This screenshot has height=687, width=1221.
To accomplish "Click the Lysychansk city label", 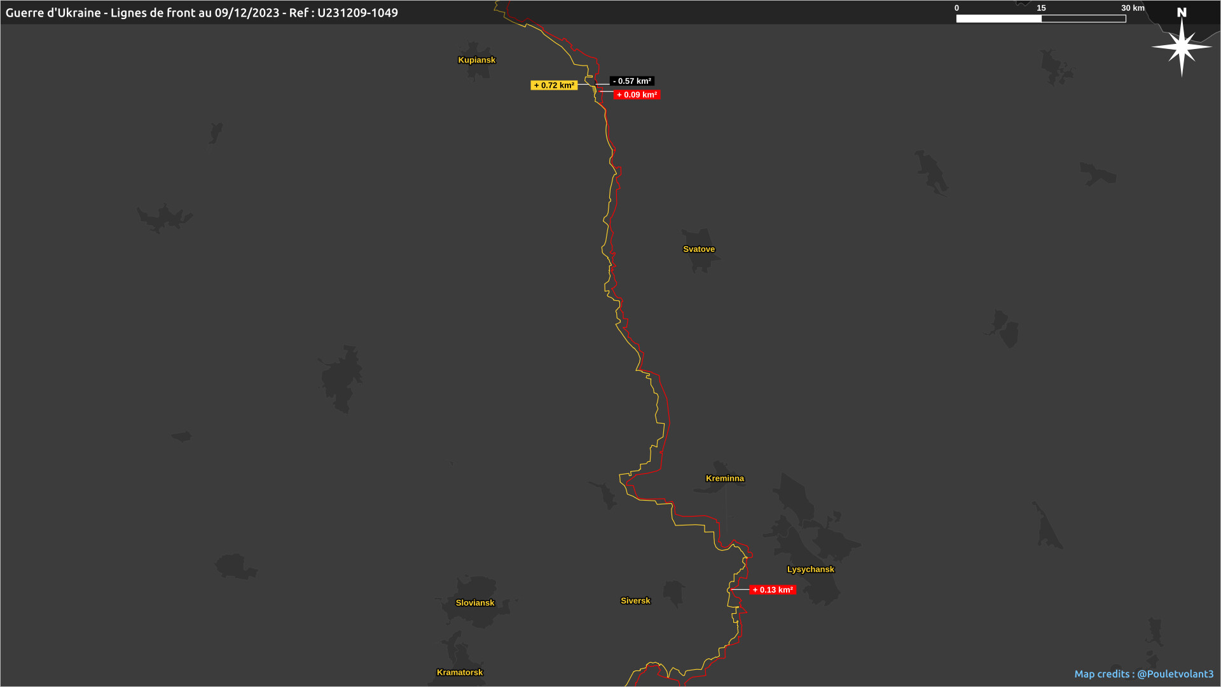I will coord(810,569).
